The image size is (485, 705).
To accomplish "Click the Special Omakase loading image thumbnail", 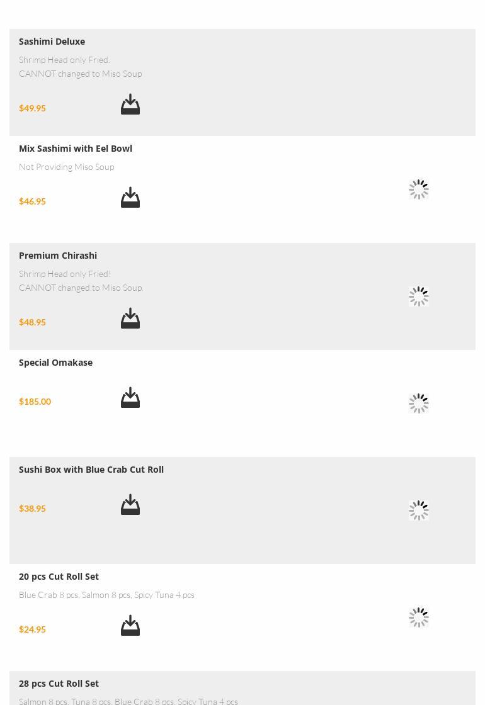I will [x=419, y=403].
